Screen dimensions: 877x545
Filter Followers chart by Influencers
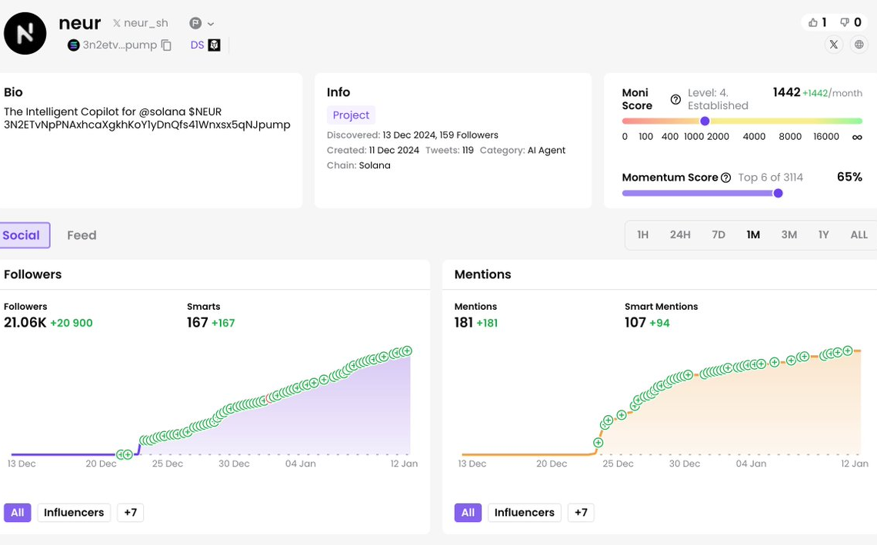74,513
